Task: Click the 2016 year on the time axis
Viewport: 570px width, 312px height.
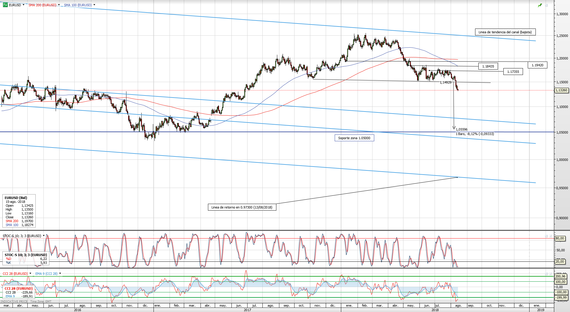Action: [x=77, y=310]
